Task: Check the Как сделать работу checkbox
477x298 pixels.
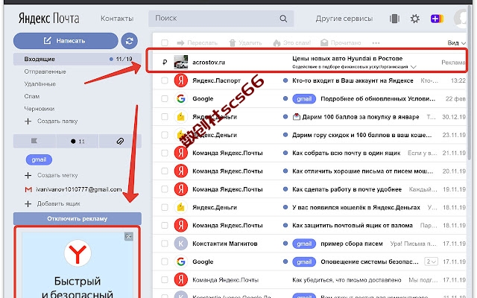Action: [x=165, y=189]
